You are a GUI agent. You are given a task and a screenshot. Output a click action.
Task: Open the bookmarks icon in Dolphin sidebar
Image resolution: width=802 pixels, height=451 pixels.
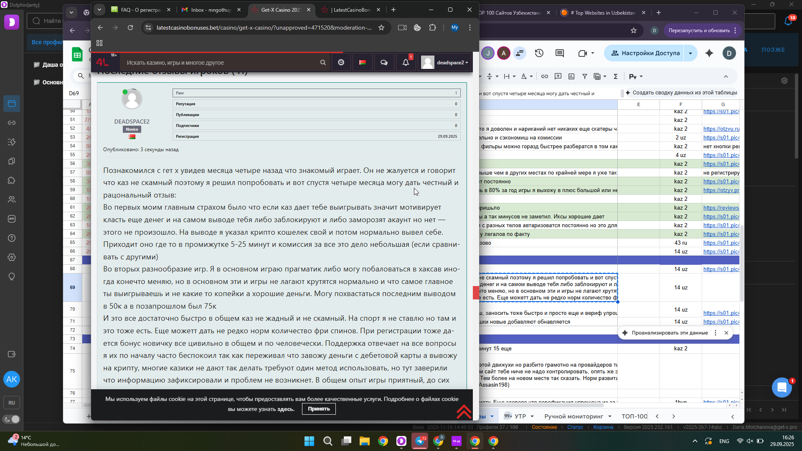pyautogui.click(x=12, y=161)
